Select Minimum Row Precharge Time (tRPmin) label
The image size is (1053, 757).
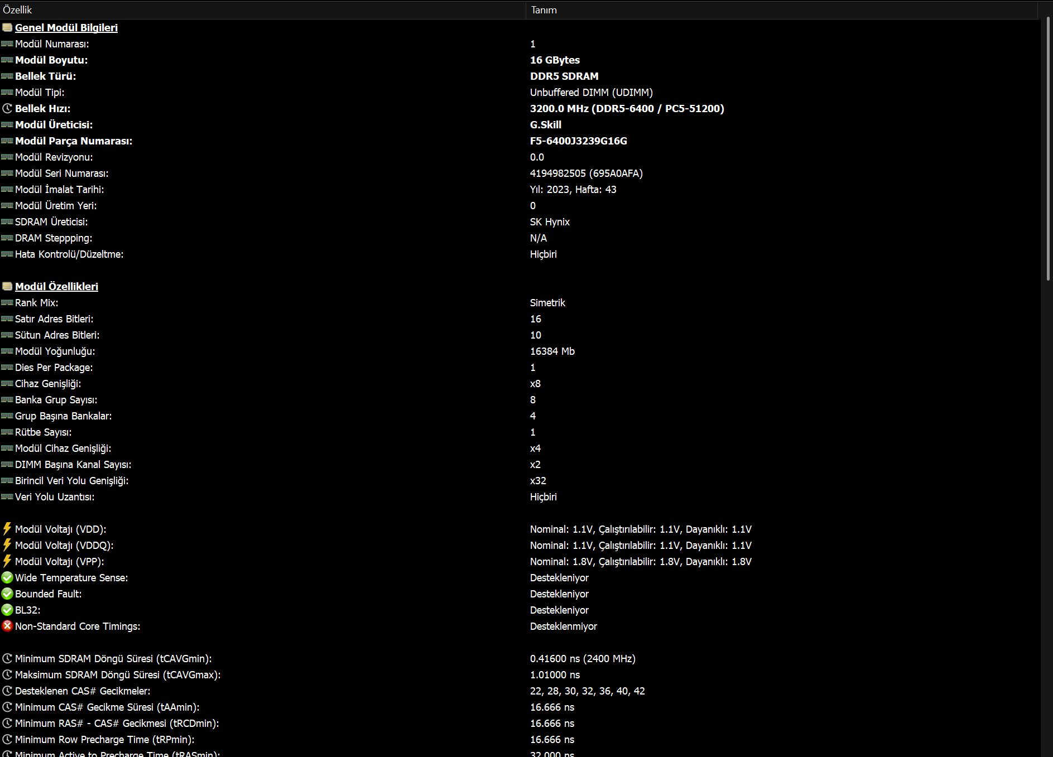[x=105, y=739]
